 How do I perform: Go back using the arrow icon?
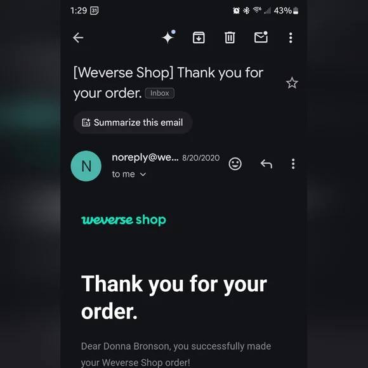[78, 37]
